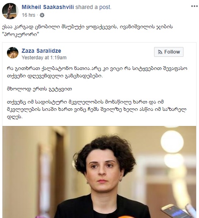
Task: Open the shared photo of the woman
Action: coord(99,172)
